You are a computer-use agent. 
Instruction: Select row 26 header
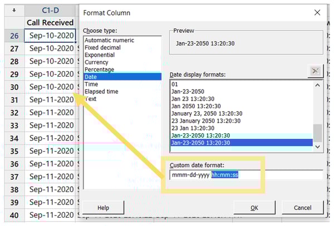coord(13,36)
